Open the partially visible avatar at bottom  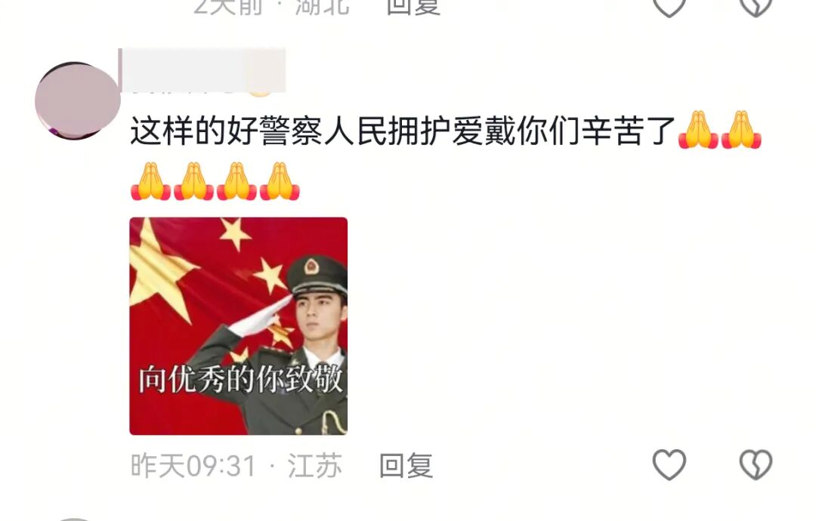click(73, 519)
